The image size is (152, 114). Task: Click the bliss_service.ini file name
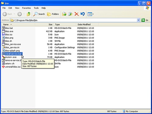click(x=12, y=47)
